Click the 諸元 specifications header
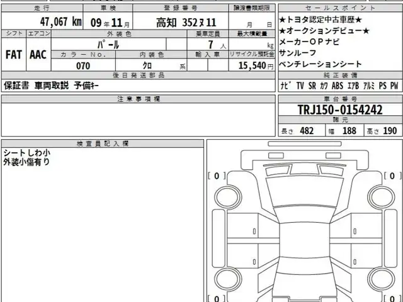This screenshot has width=403, height=302. [x=340, y=120]
